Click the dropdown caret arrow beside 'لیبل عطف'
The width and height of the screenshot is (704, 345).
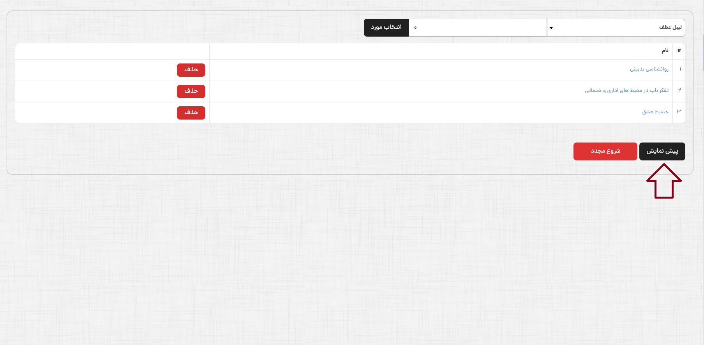click(551, 28)
